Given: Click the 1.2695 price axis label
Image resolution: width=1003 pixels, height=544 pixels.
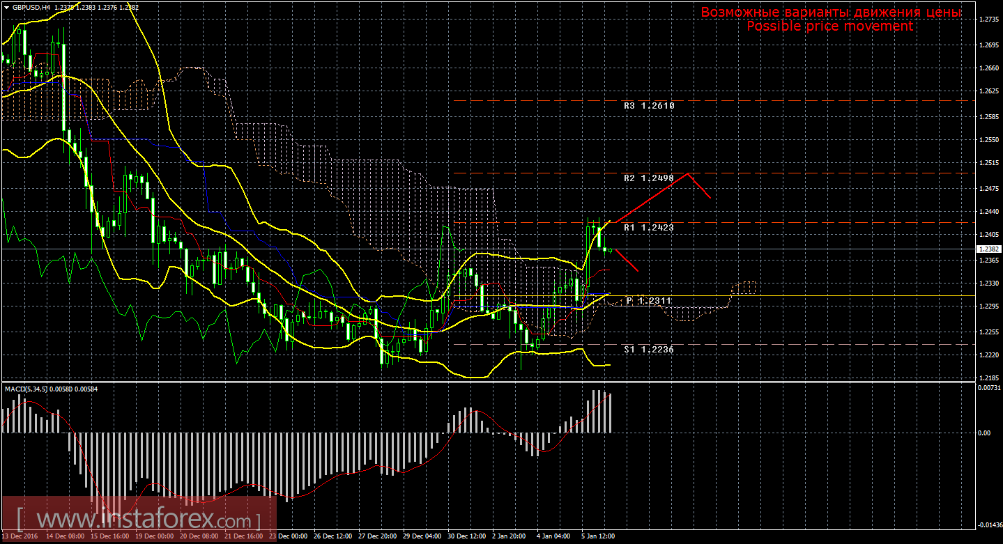Looking at the screenshot, I should [x=989, y=45].
